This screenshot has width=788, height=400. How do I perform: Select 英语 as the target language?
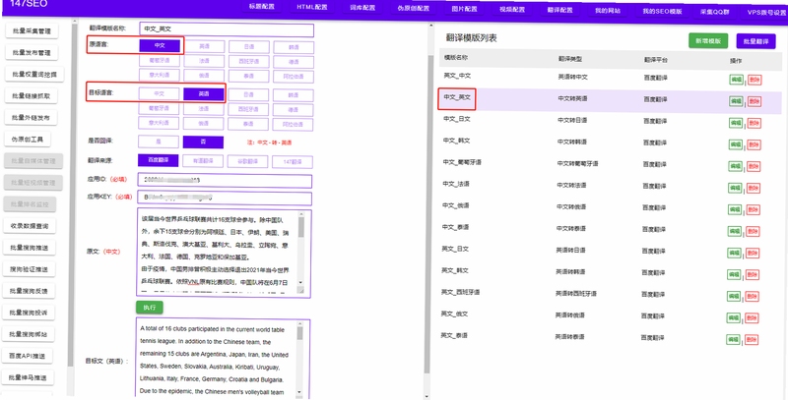tap(204, 93)
